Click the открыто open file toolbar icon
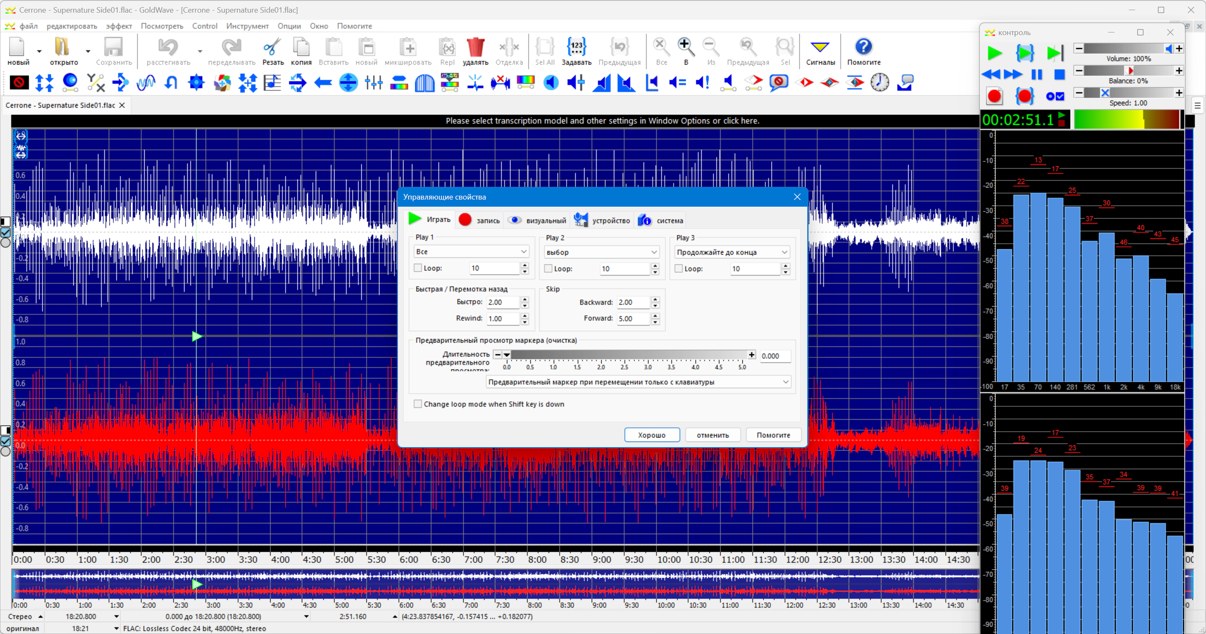Screen dimensions: 1206x634 tap(64, 51)
